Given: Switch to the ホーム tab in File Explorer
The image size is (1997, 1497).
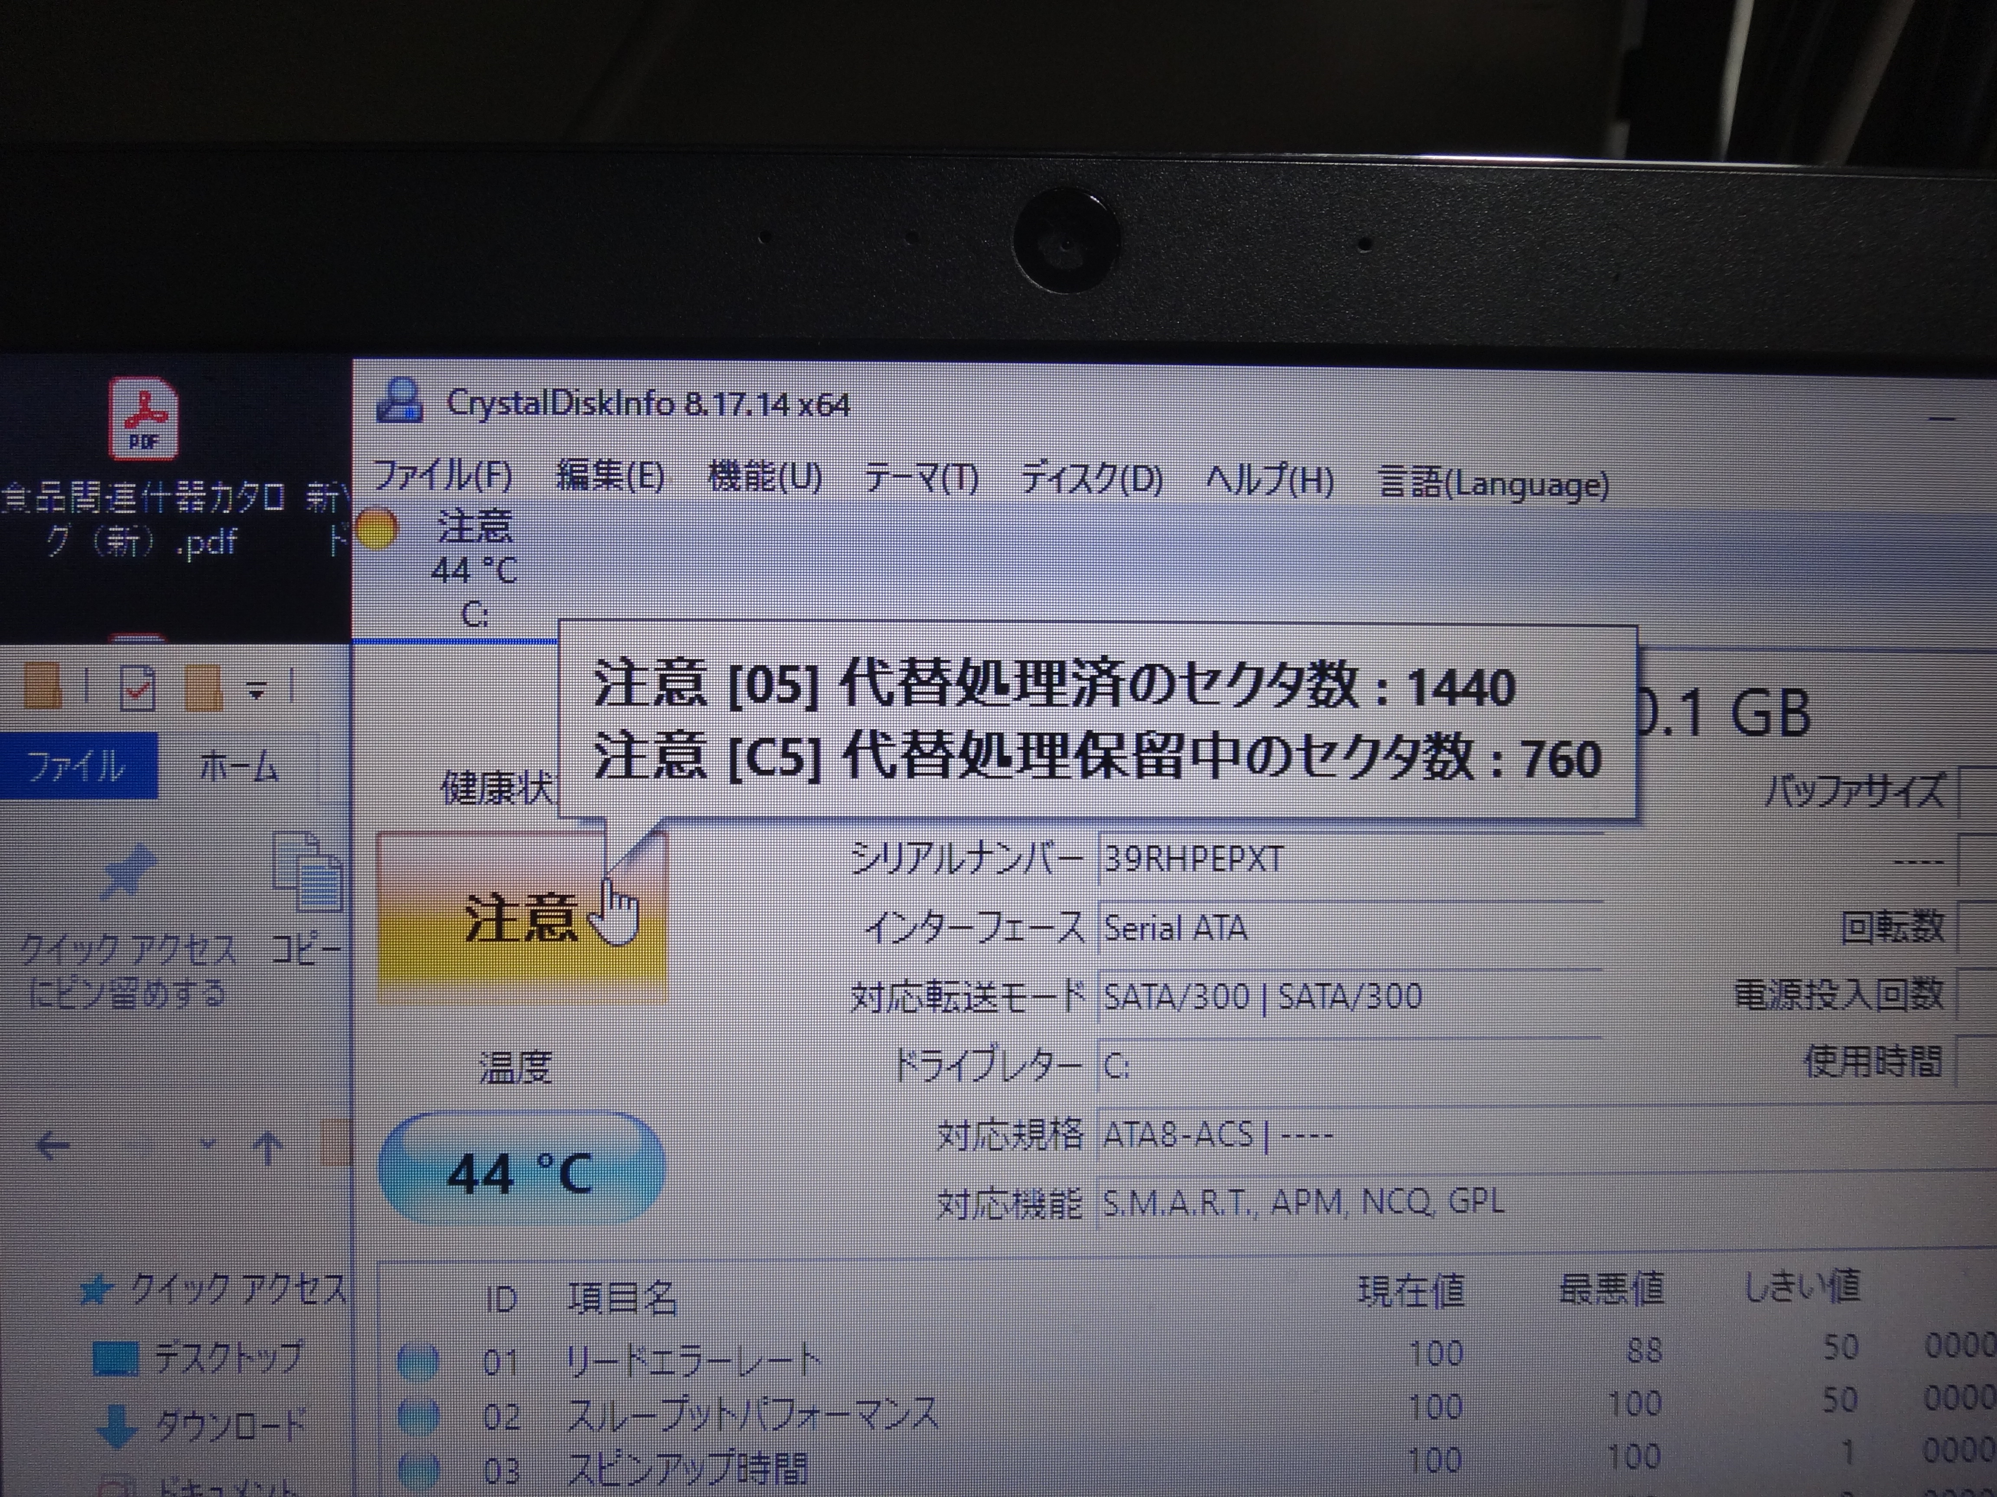Looking at the screenshot, I should pyautogui.click(x=239, y=767).
